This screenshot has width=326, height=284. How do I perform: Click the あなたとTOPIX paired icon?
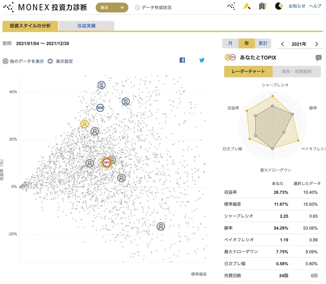(x=230, y=57)
